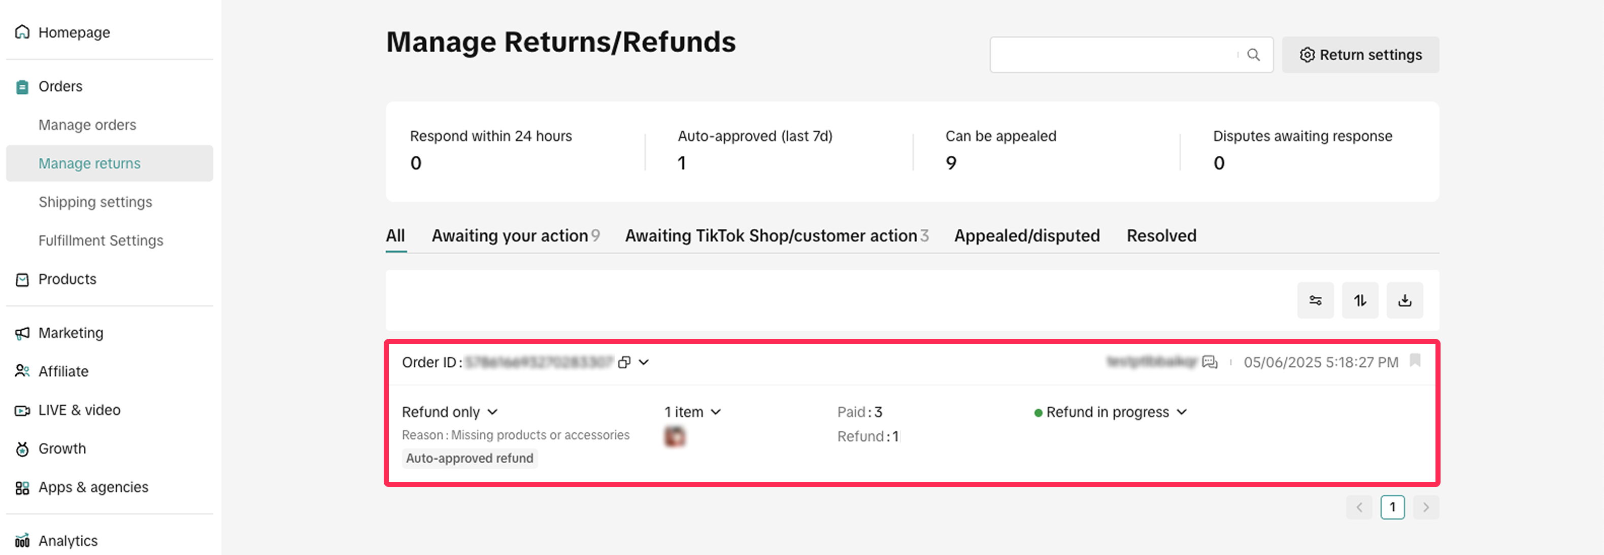Click the download export icon
The height and width of the screenshot is (555, 1604).
[x=1404, y=300]
